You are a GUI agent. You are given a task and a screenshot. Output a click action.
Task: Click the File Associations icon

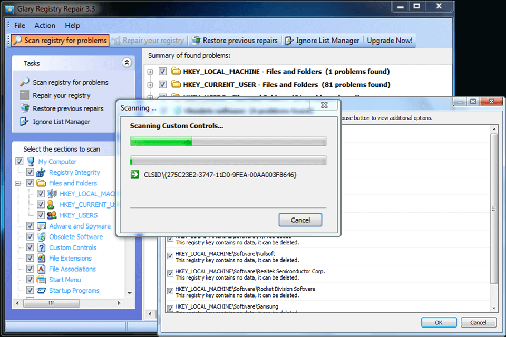point(41,269)
